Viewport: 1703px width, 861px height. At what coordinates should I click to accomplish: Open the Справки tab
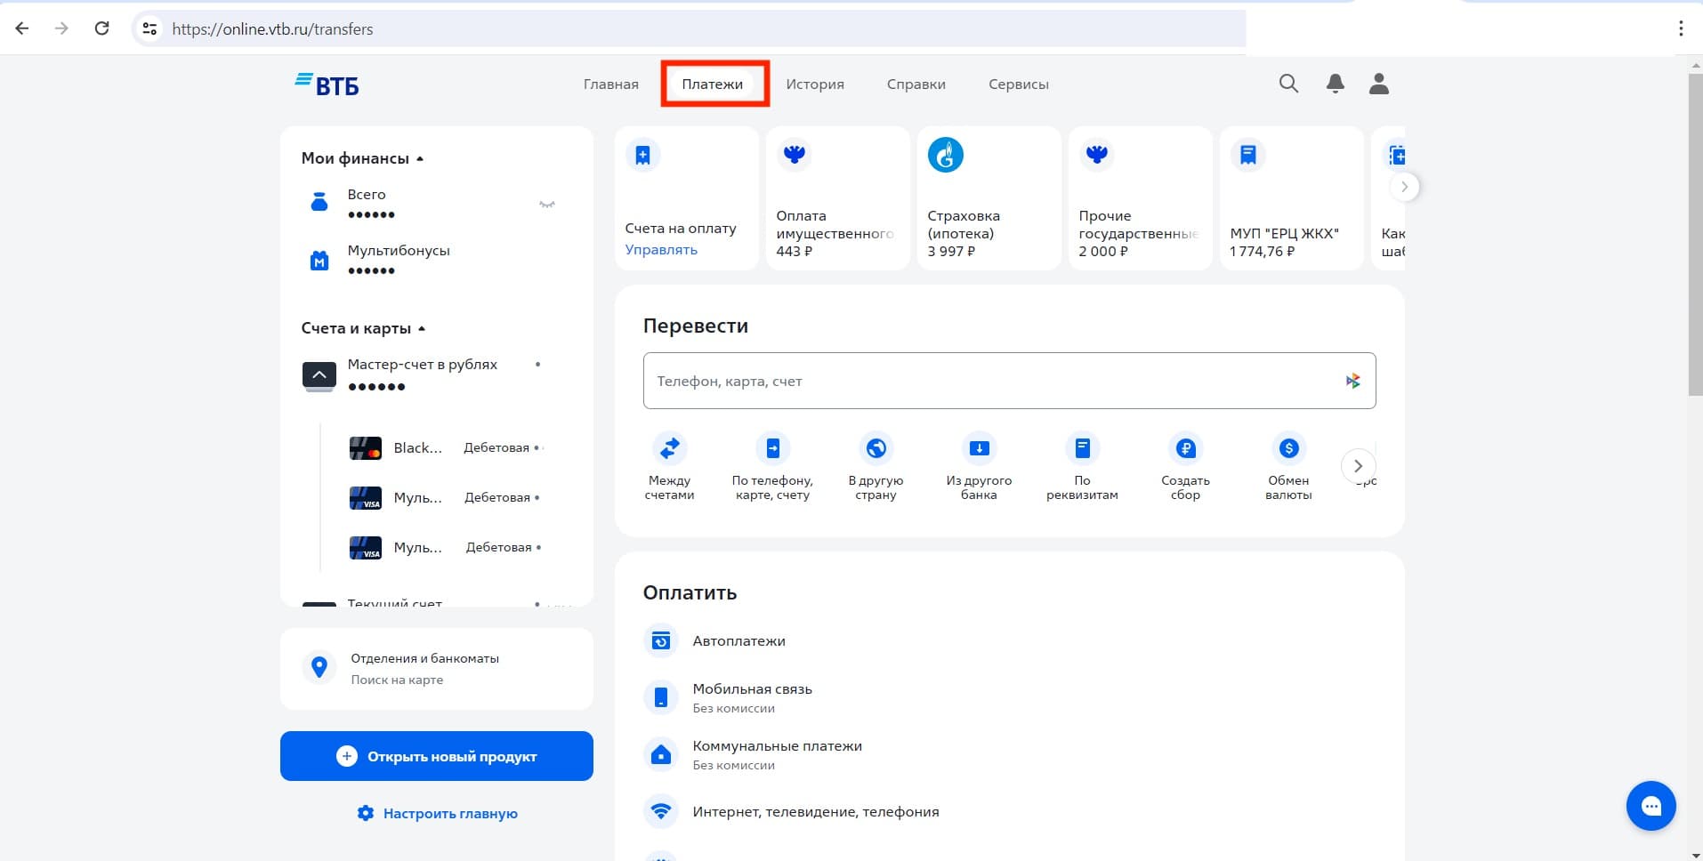tap(916, 84)
